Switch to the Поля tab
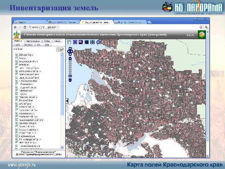This screenshot has height=169, width=225. pyautogui.click(x=47, y=41)
